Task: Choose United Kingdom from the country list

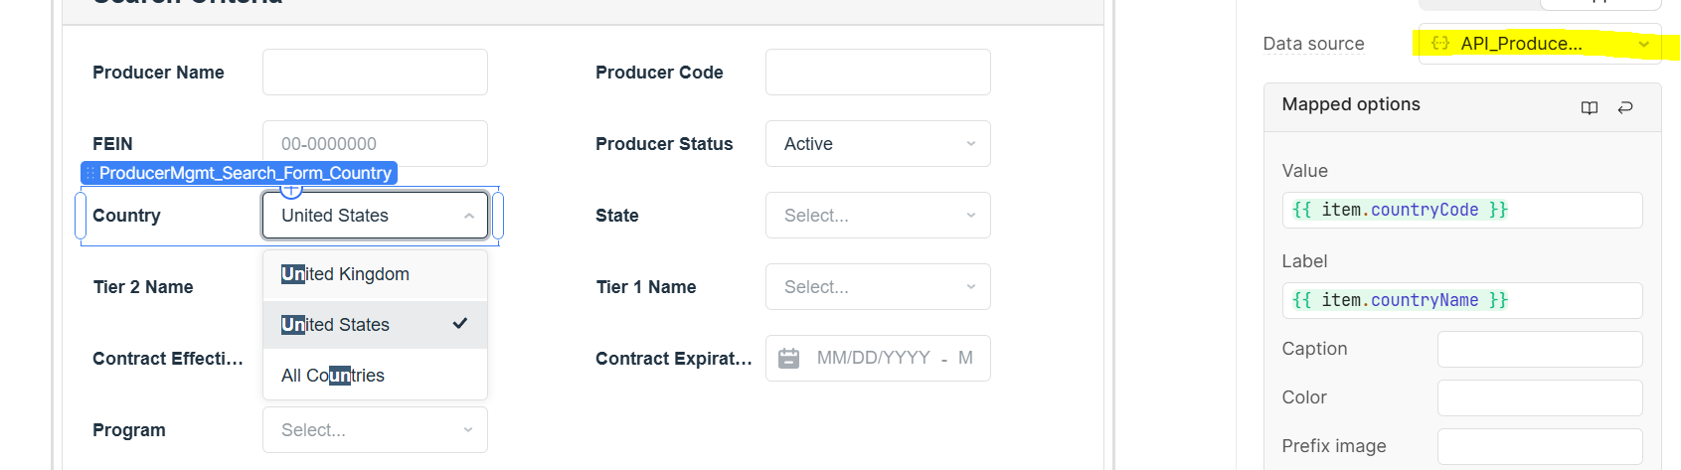Action: 375,274
